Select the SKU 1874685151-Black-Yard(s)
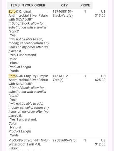 63,13
